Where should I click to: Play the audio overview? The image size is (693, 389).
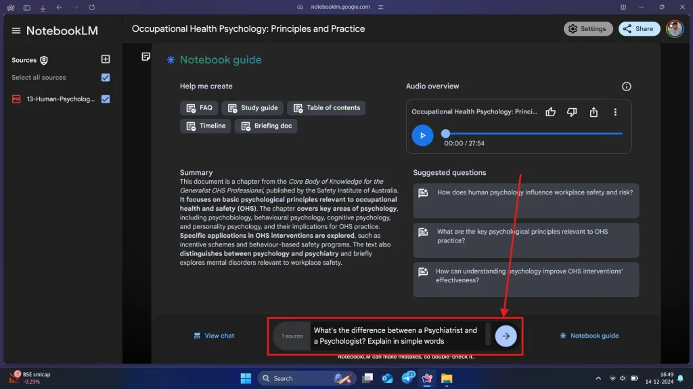422,135
